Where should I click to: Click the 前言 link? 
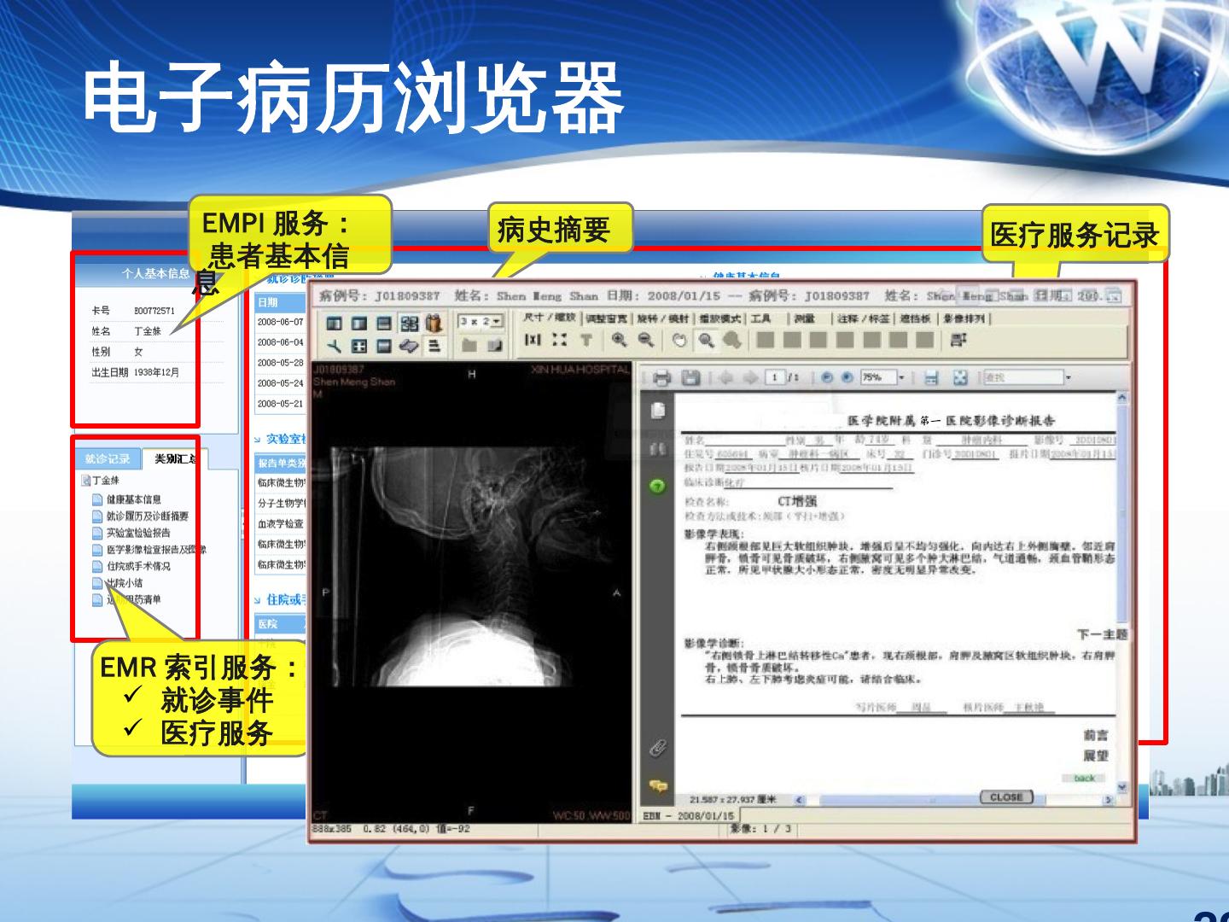[1096, 735]
